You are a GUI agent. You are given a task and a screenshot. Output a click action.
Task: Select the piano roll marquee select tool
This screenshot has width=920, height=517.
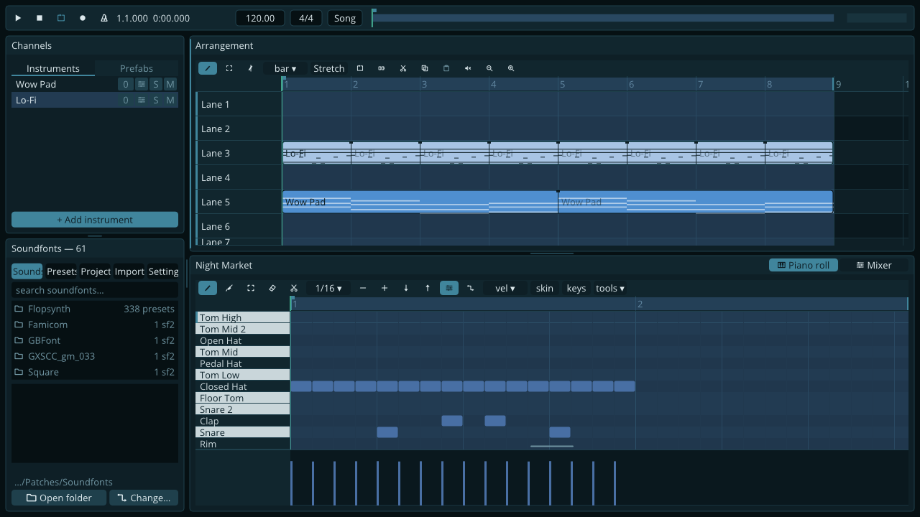coord(251,288)
